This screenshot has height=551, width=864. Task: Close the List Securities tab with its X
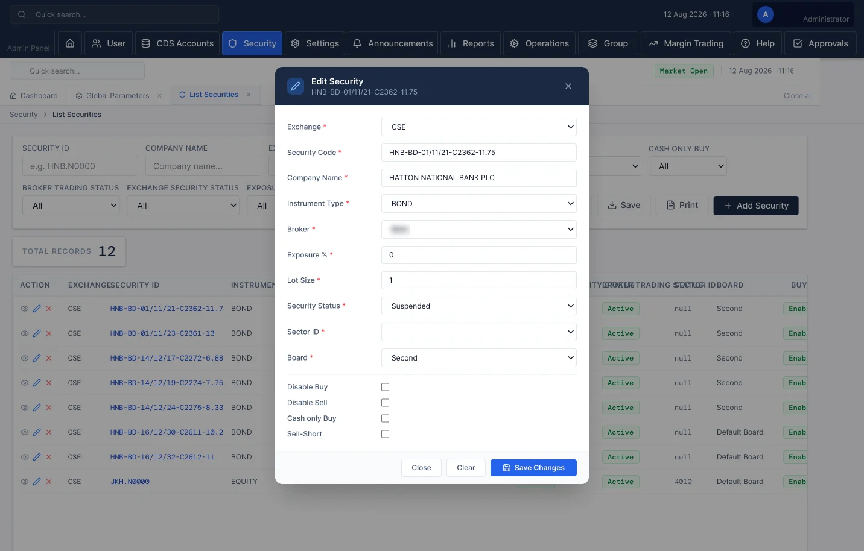tap(249, 95)
